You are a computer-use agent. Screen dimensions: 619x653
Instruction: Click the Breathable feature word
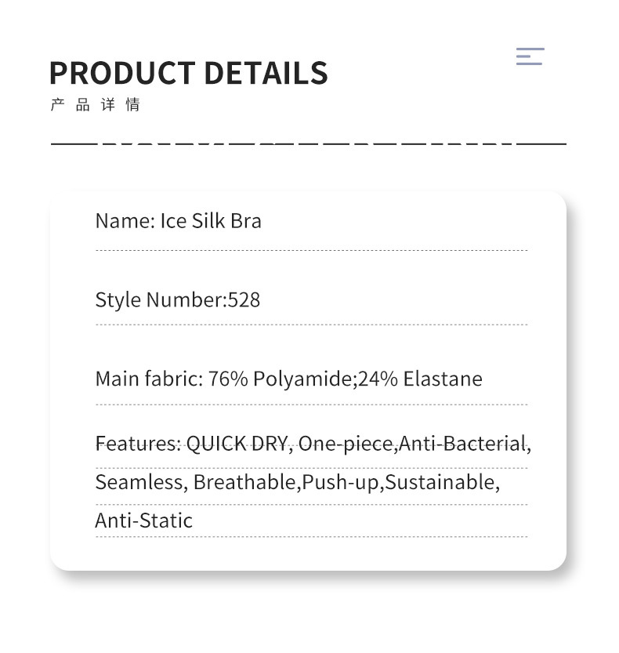point(244,481)
